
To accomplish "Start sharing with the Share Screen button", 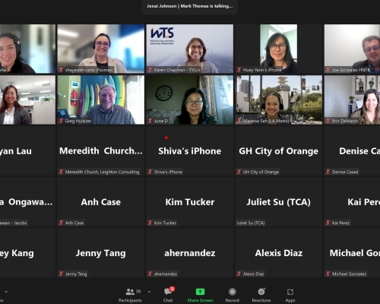I will coord(200,295).
